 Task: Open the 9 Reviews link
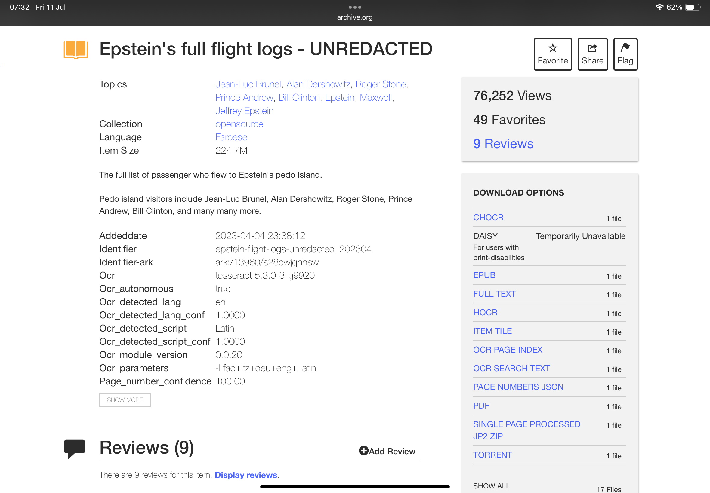[503, 144]
